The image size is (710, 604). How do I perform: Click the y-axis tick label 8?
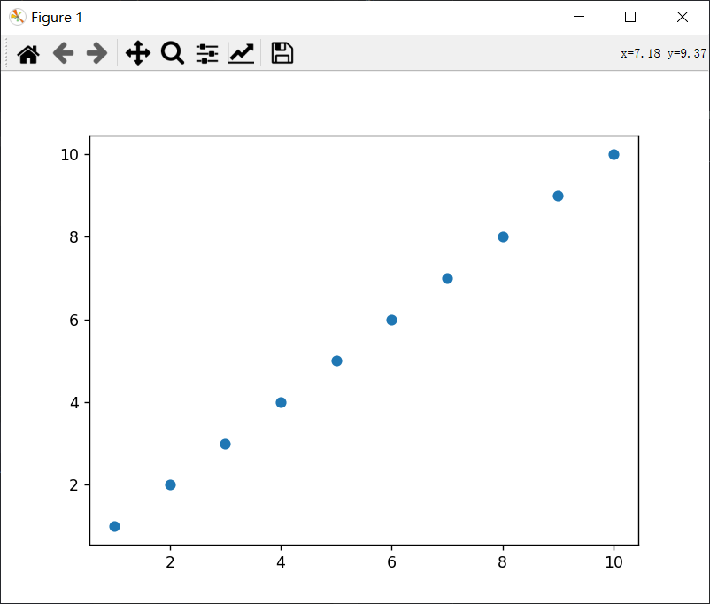pos(73,237)
